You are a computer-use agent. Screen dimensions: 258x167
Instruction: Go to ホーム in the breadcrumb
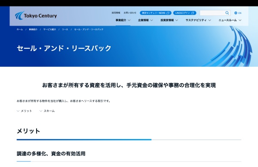click(20, 30)
